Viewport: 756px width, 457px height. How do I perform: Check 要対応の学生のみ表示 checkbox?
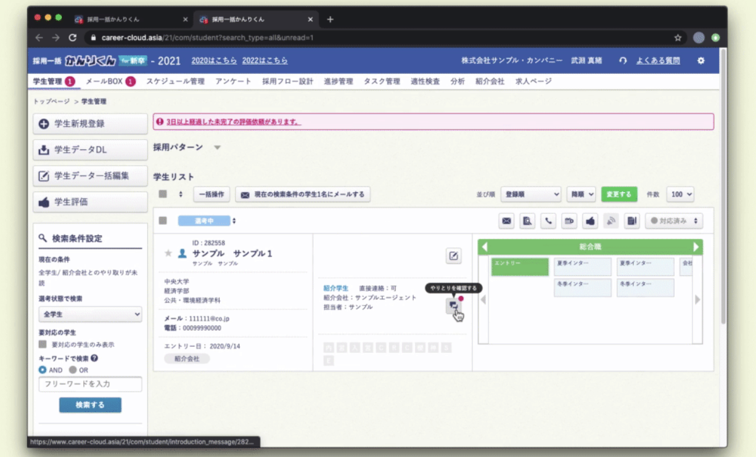pos(43,345)
